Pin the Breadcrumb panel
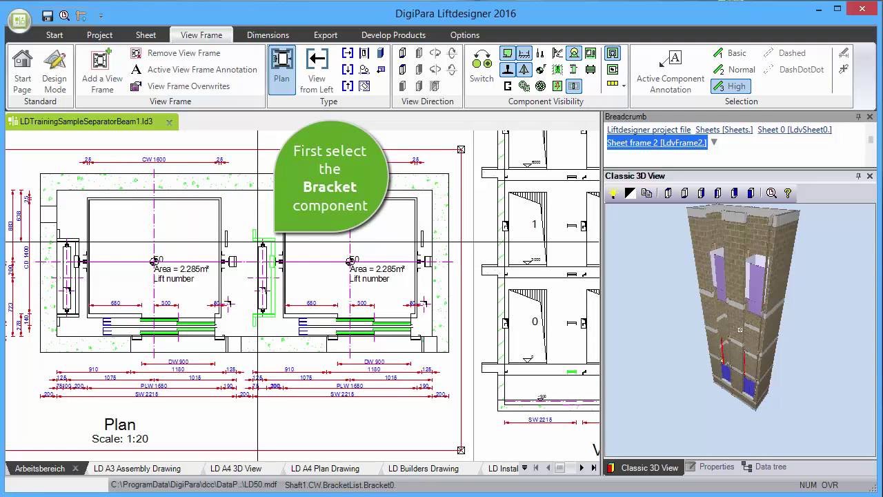This screenshot has height=497, width=883. click(858, 117)
